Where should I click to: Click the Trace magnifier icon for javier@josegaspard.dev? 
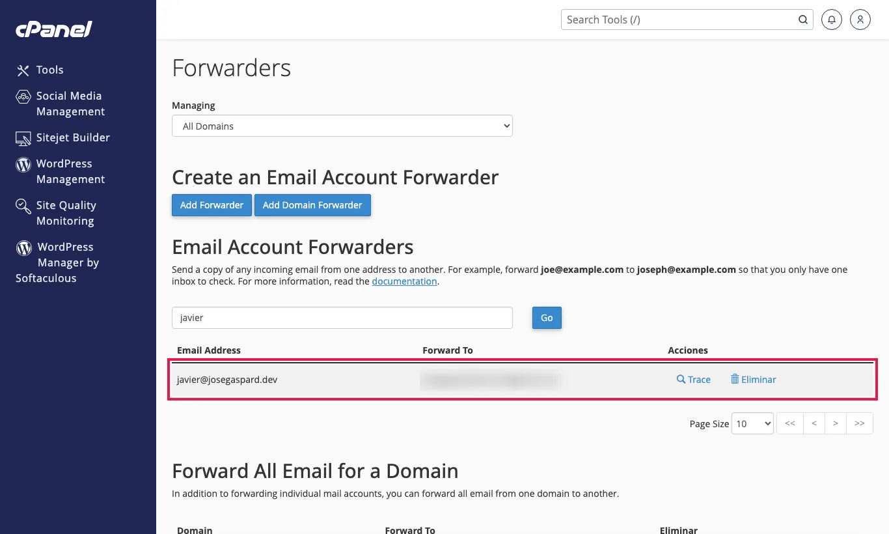[x=681, y=379]
